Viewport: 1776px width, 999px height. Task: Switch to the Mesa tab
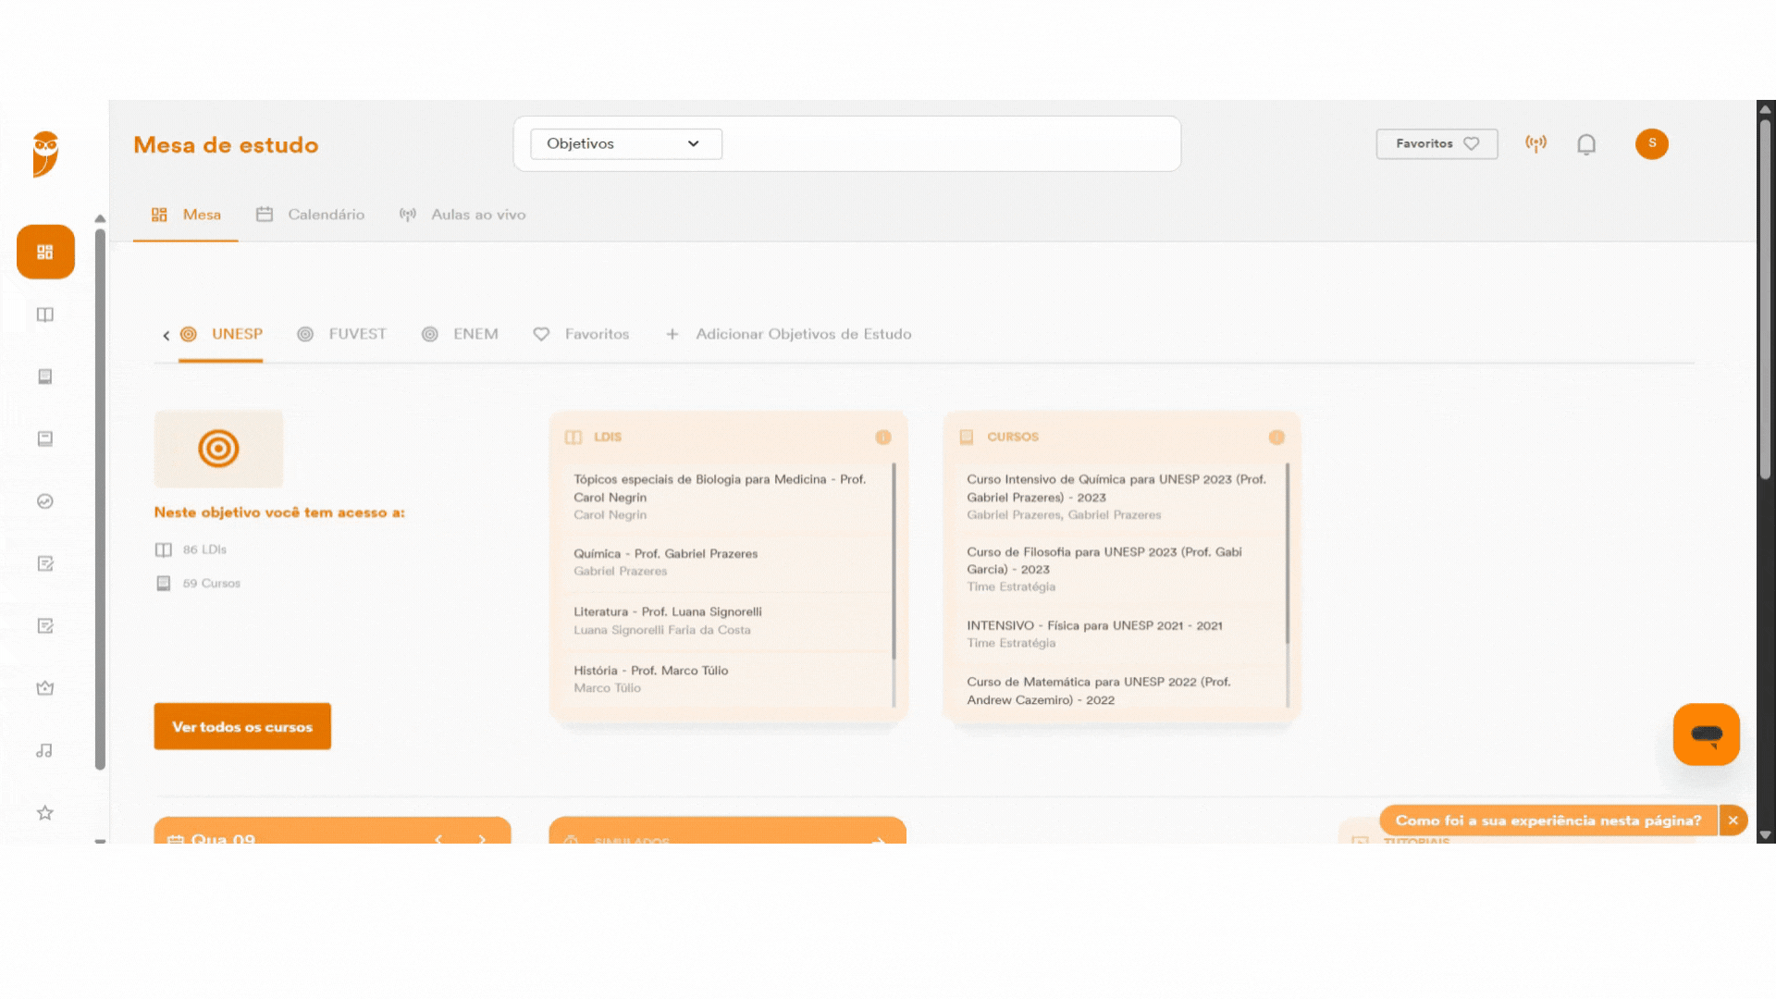pos(186,215)
